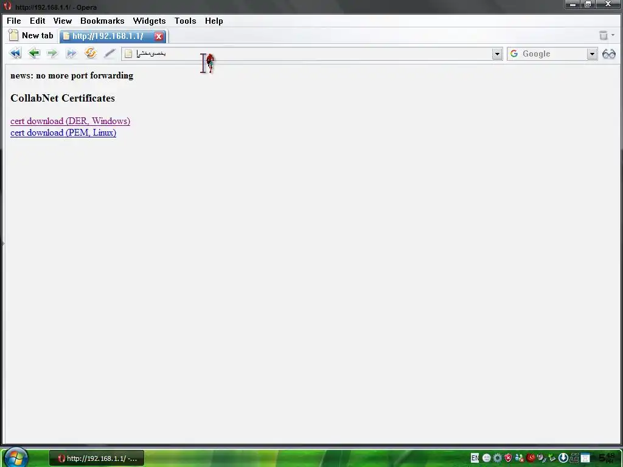Click inside the address bar field
Screen dimensions: 623x467
tap(312, 54)
